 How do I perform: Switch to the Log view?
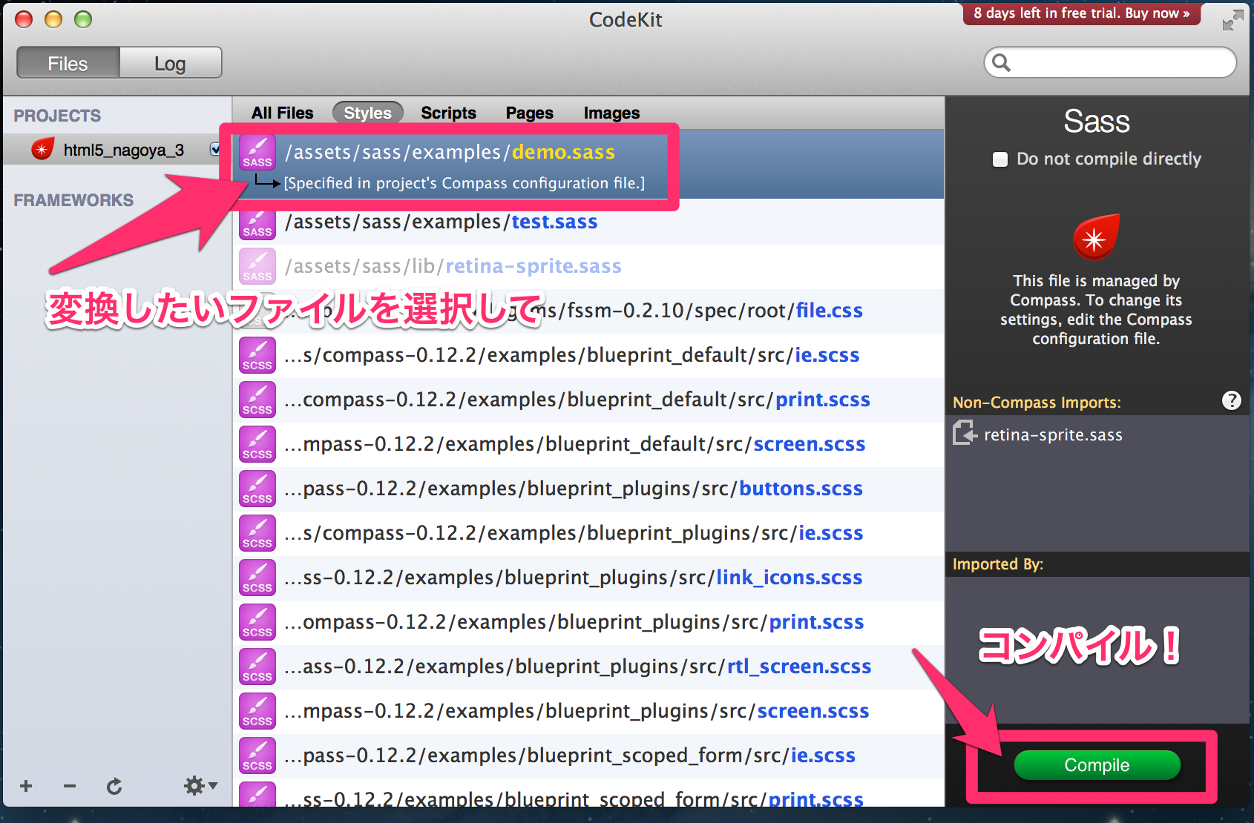[170, 63]
